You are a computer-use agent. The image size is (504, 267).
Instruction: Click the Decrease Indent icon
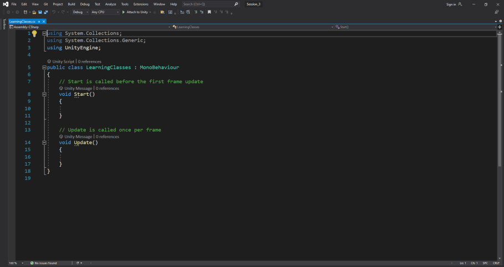coord(182,12)
